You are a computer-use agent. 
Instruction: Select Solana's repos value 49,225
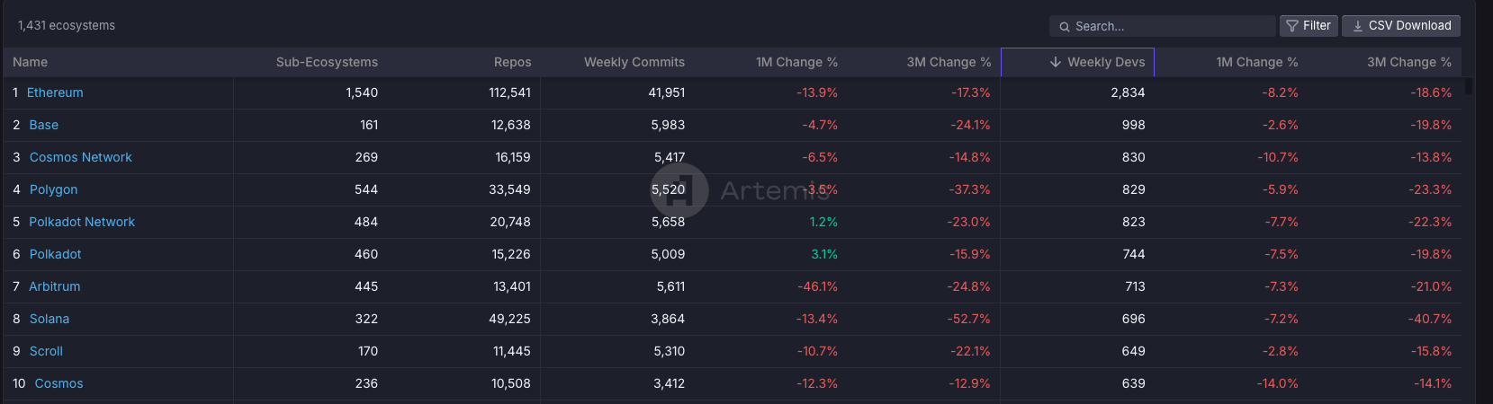click(510, 319)
